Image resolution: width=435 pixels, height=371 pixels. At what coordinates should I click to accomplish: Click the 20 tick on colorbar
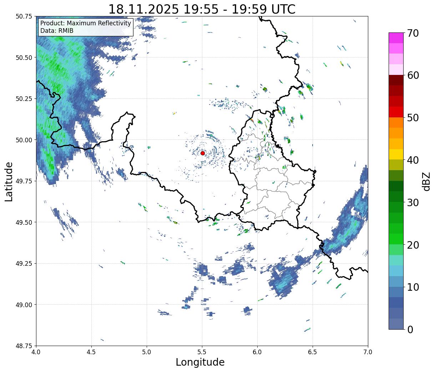click(413, 245)
